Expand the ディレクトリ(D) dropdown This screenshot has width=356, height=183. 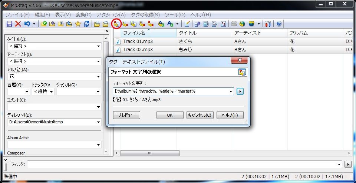click(x=99, y=122)
